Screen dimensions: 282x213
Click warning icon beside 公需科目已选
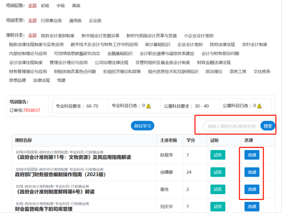[259, 106]
